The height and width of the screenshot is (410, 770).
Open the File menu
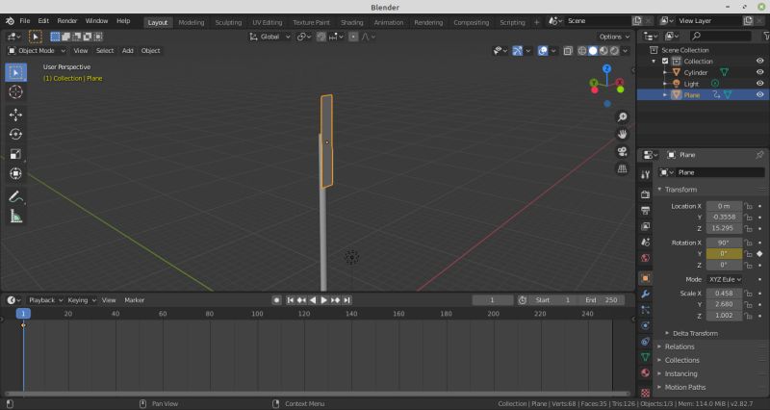(x=25, y=21)
